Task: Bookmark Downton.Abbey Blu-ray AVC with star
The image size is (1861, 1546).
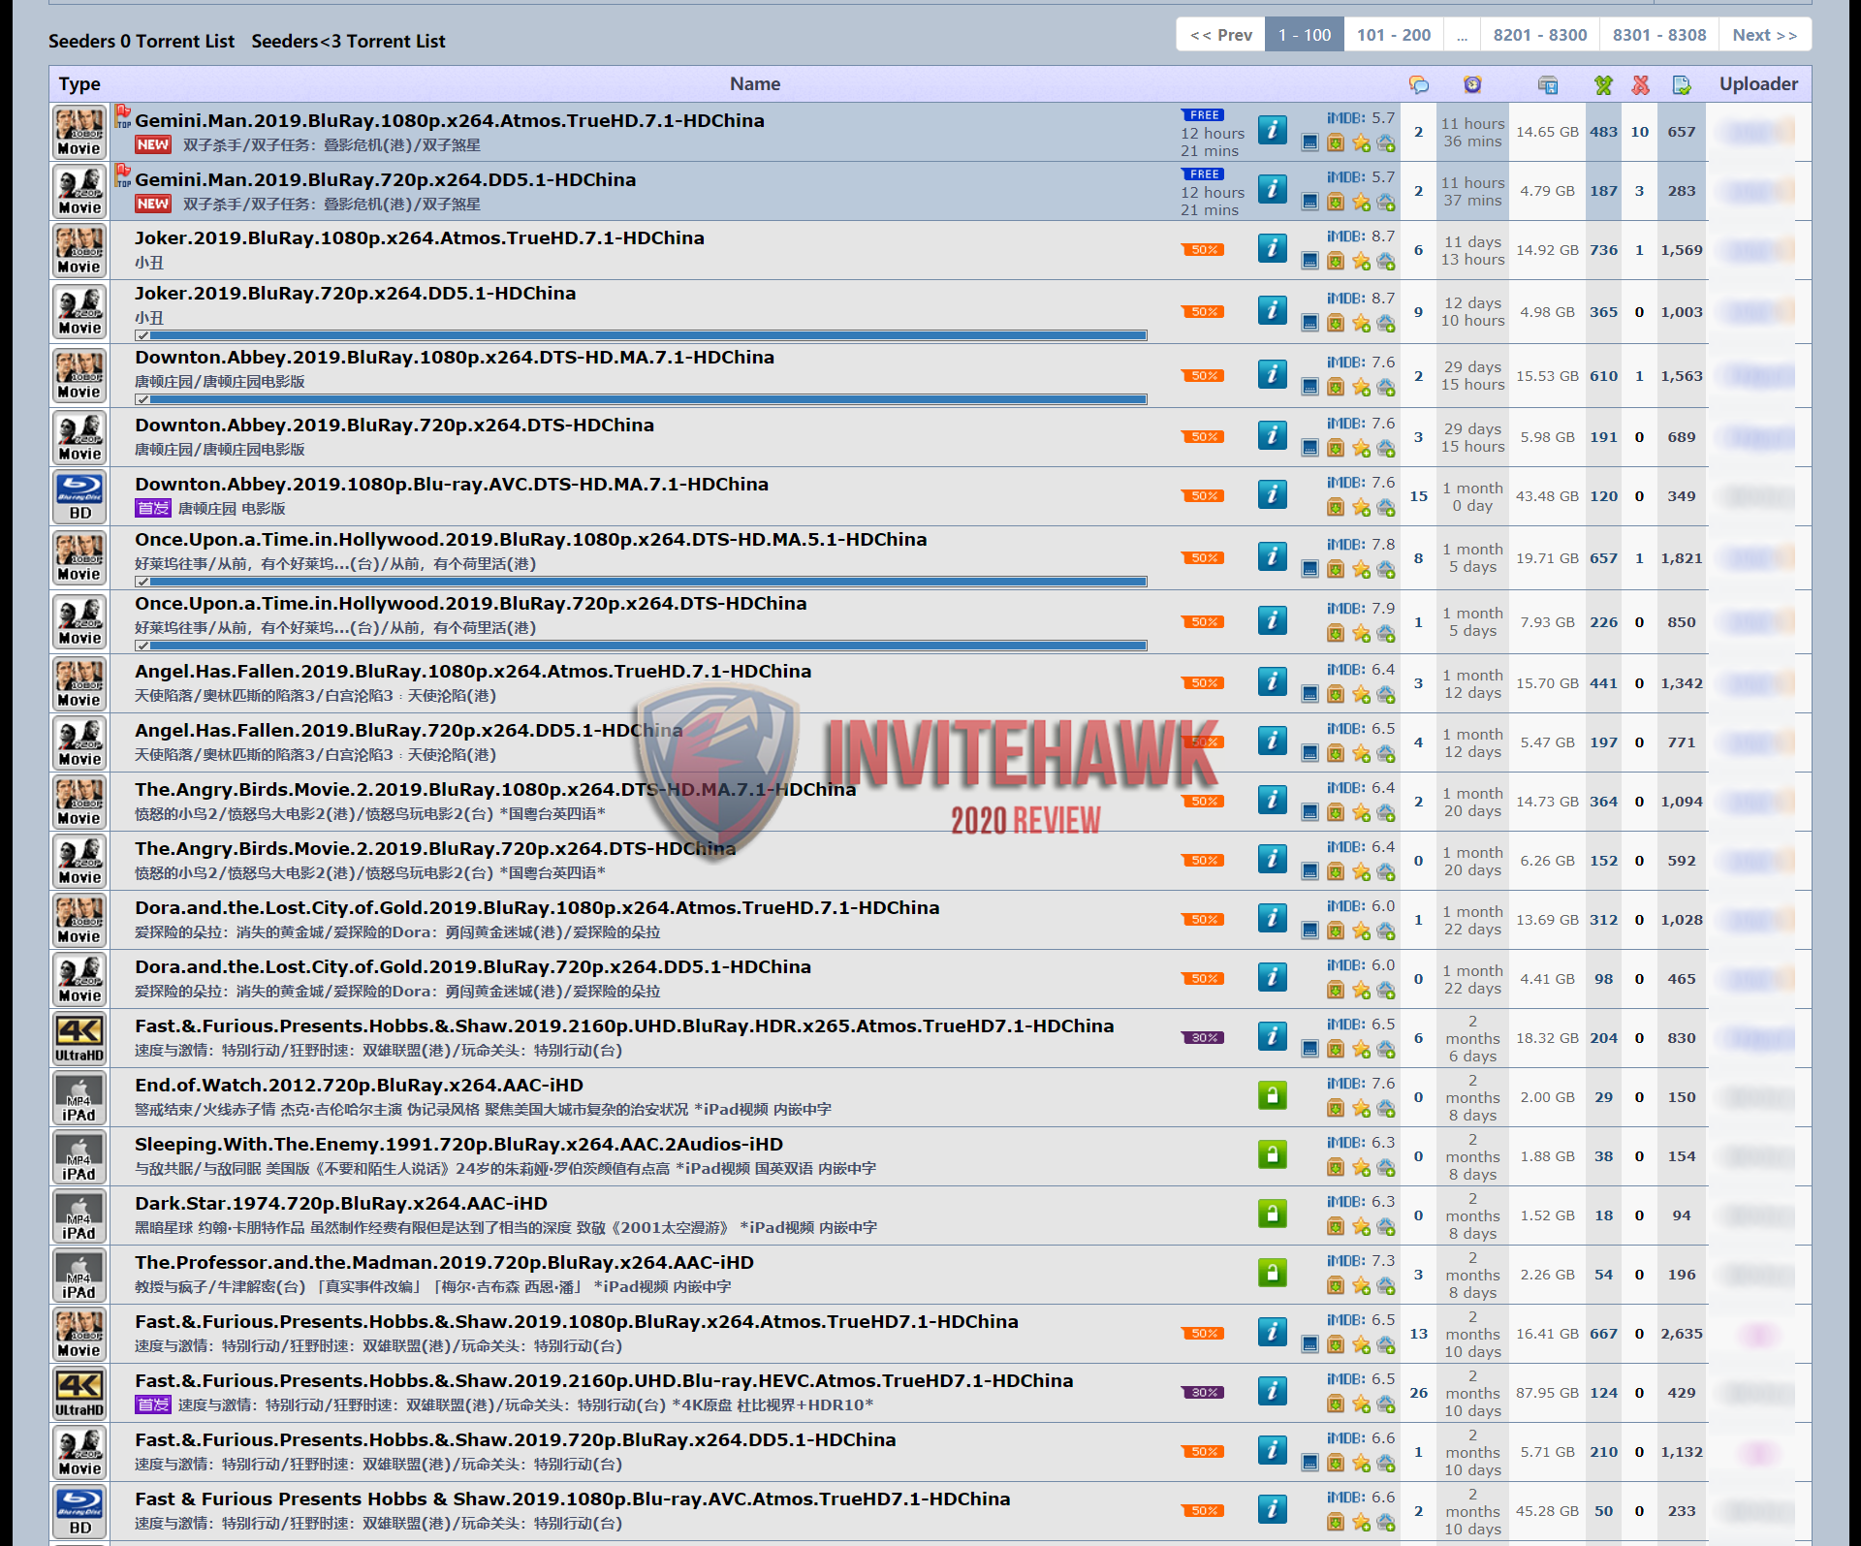Action: (x=1361, y=508)
